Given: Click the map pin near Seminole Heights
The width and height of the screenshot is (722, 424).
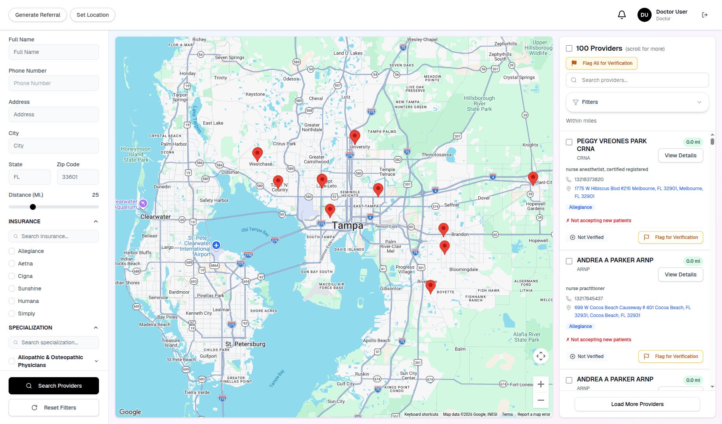Looking at the screenshot, I should [x=378, y=190].
